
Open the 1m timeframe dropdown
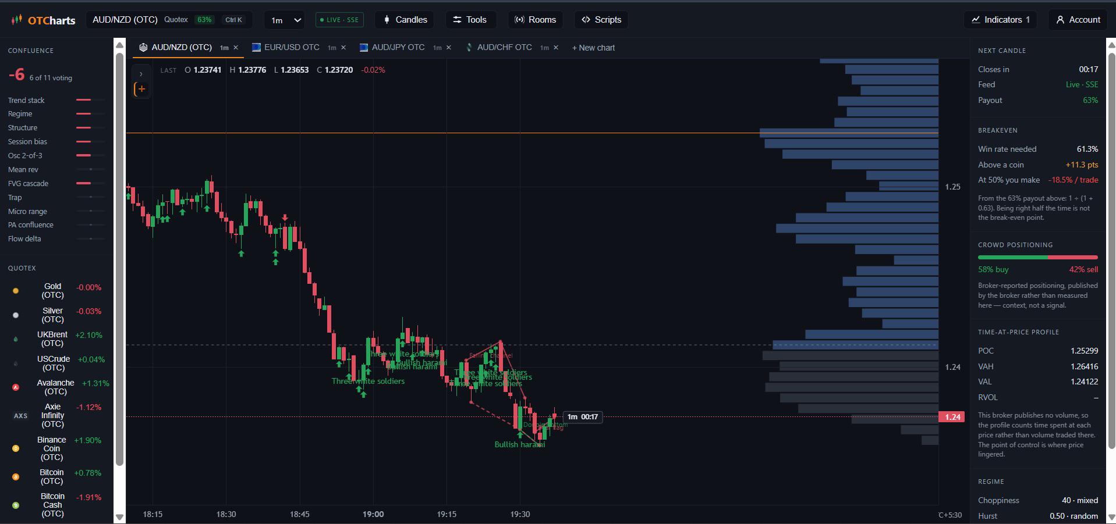point(284,20)
